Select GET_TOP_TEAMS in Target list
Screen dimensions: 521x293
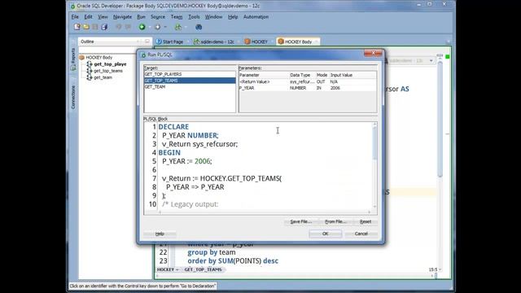tap(190, 81)
